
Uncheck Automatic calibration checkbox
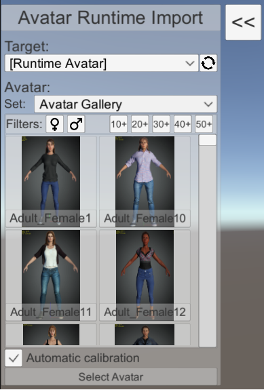[x=14, y=358]
